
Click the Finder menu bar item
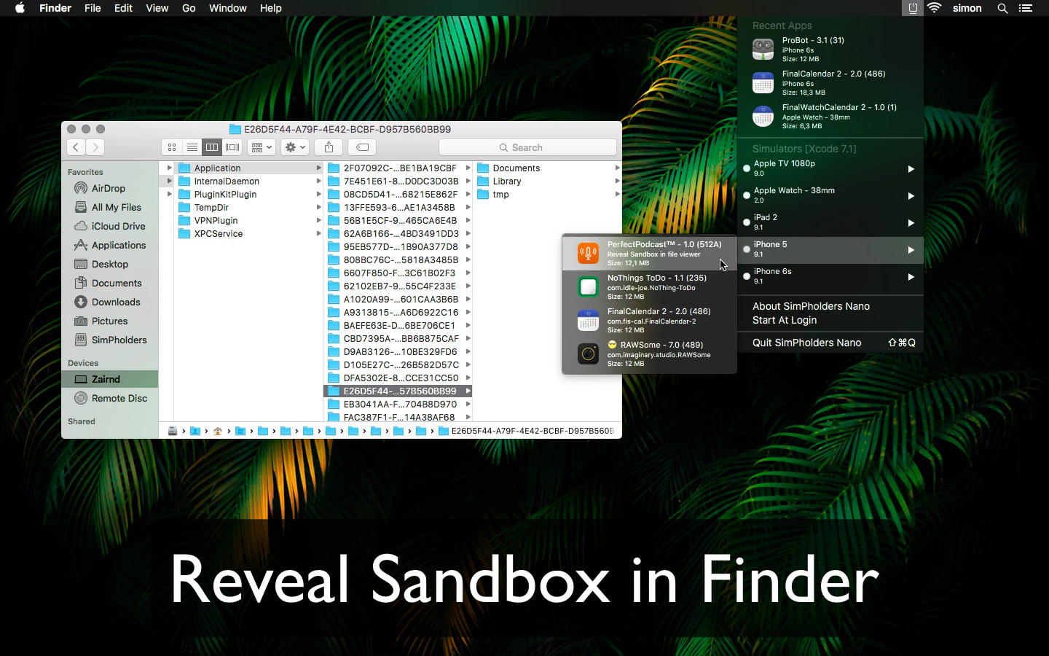coord(55,8)
